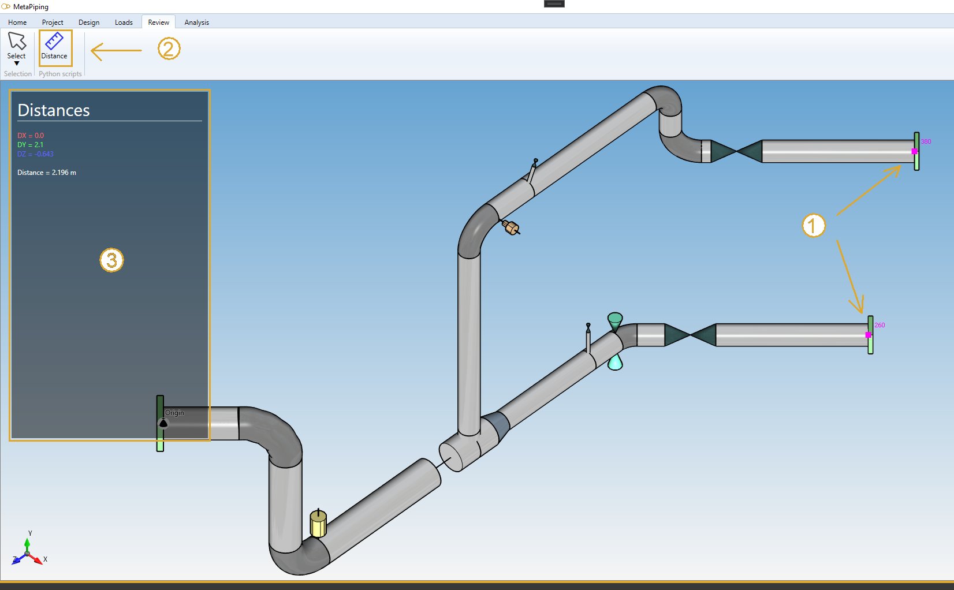Click the Distances panel heading
This screenshot has width=954, height=590.
pos(54,110)
